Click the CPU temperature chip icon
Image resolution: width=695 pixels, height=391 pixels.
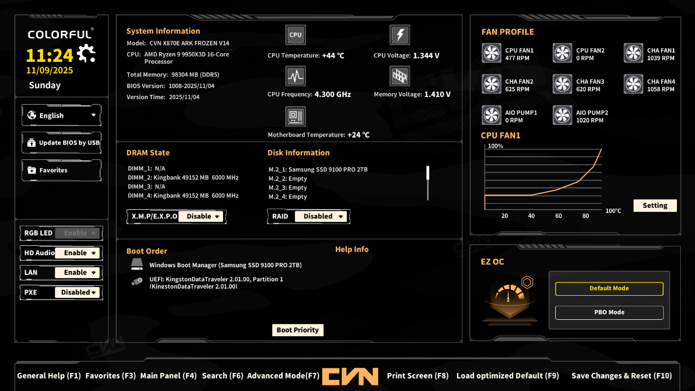tap(295, 34)
